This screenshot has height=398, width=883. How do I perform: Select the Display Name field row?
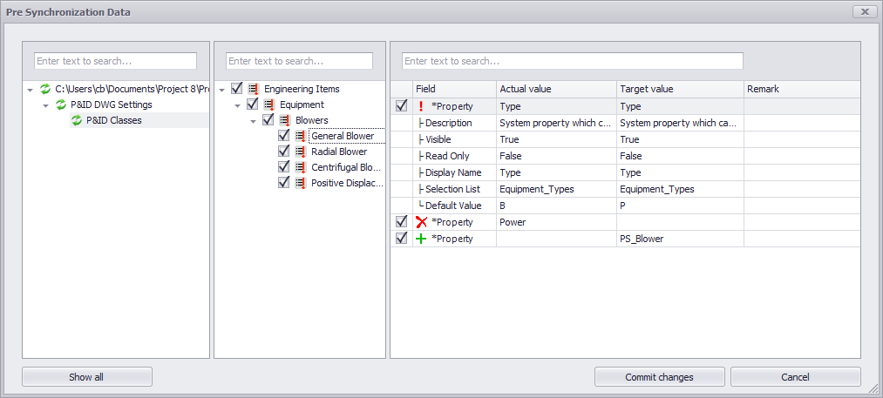[x=625, y=172]
